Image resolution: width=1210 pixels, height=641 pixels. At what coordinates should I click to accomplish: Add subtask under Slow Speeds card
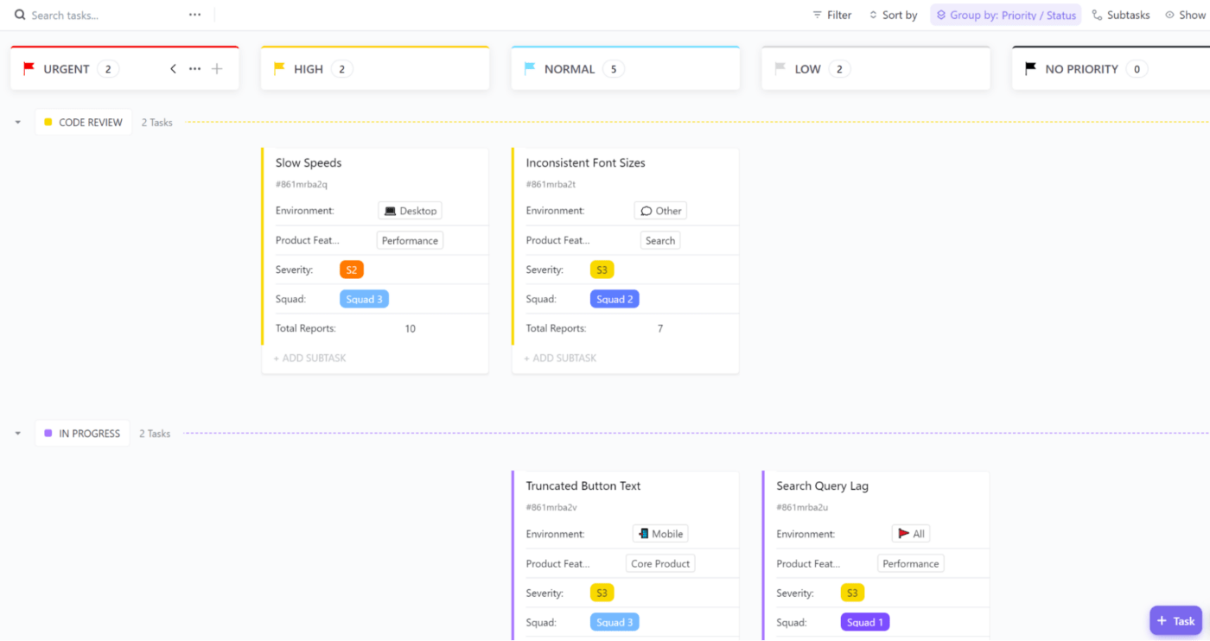click(x=310, y=358)
